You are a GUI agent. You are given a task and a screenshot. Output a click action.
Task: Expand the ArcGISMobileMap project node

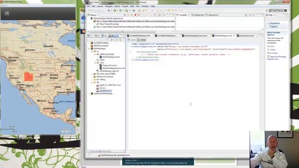click(x=89, y=43)
